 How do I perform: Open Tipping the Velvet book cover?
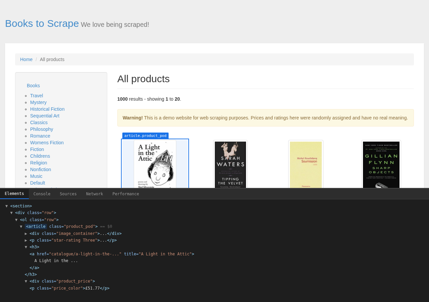click(x=230, y=164)
